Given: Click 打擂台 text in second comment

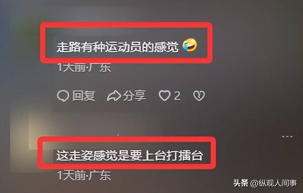Looking at the screenshot, I should click(x=184, y=155).
